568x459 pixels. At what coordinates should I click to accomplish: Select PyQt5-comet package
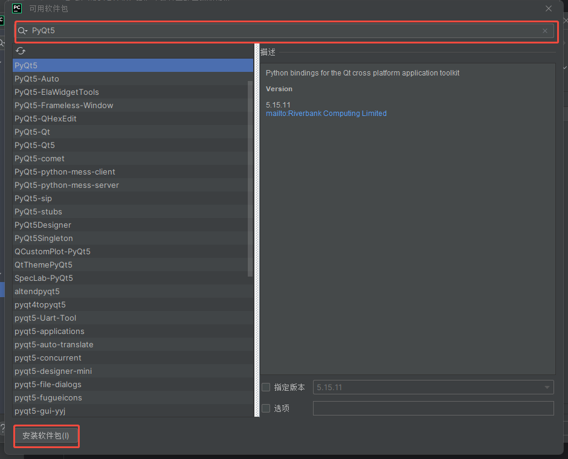133,159
